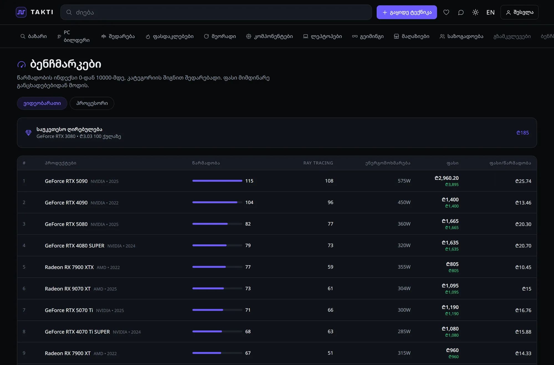554x365 pixels.
Task: Open საზოგადოება community nav item
Action: tap(461, 36)
